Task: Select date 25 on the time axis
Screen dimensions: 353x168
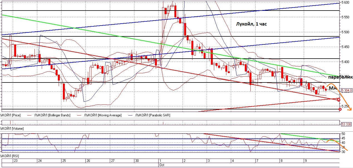Action: [64, 161]
